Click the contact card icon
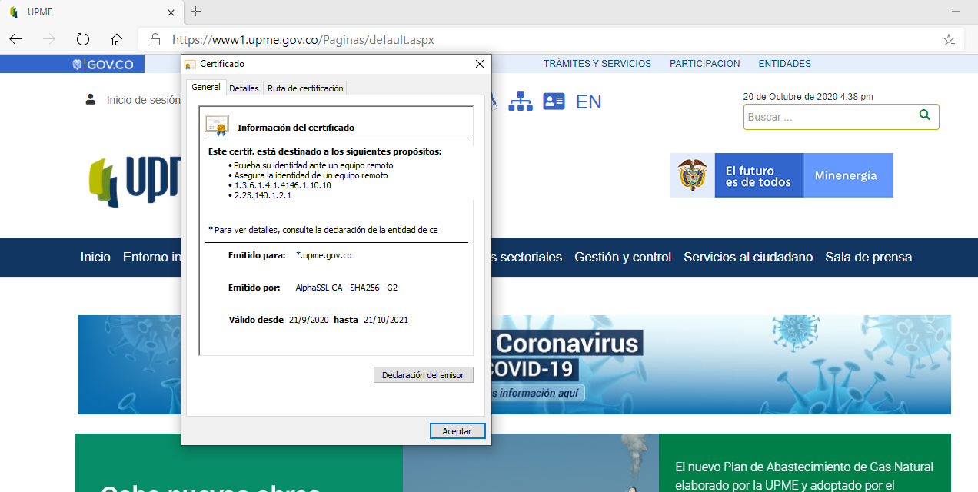This screenshot has width=978, height=492. pyautogui.click(x=554, y=101)
